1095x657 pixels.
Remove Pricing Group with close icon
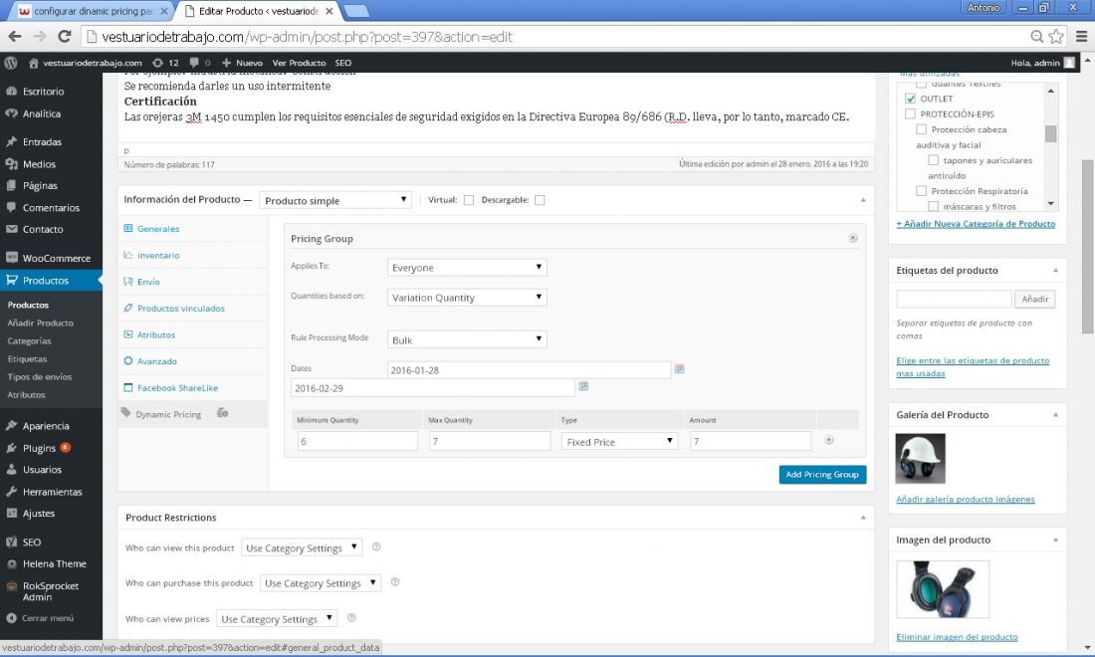pyautogui.click(x=853, y=238)
